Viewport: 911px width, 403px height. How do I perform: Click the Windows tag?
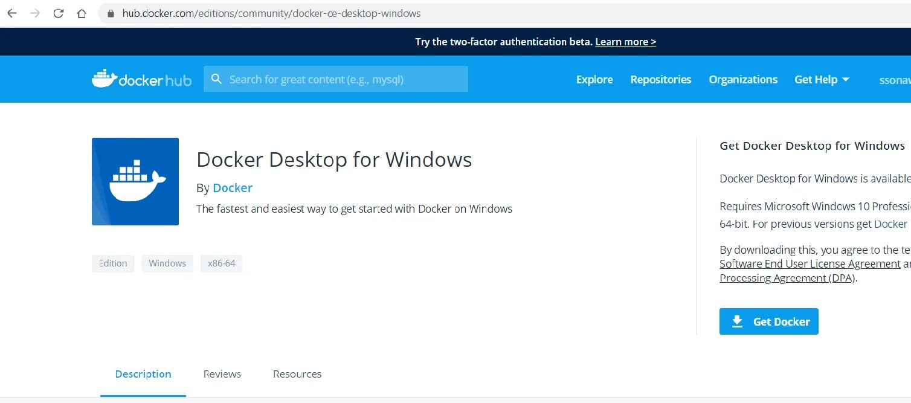(x=167, y=263)
